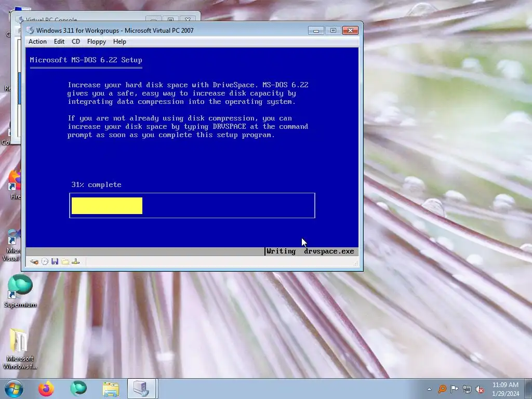Maximize the Virtual PC Console background window
Viewport: 532px width, 399px height.
(170, 19)
